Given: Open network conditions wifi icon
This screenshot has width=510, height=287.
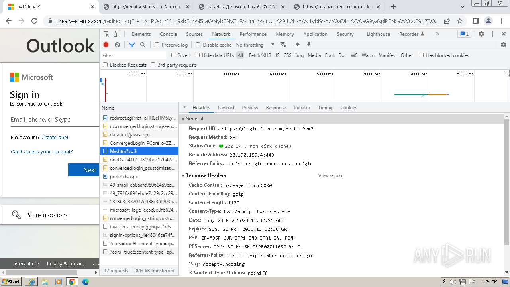Looking at the screenshot, I should click(283, 45).
